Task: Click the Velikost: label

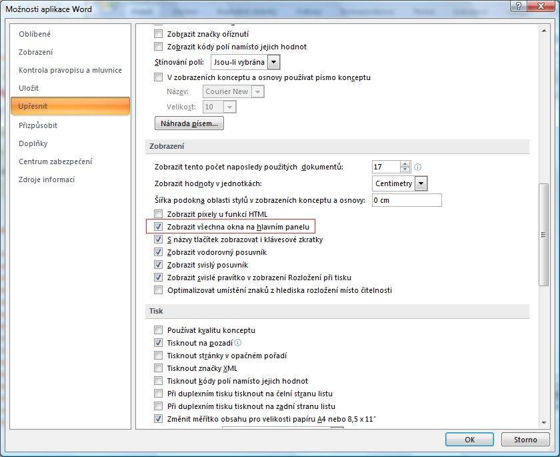Action: coord(181,107)
